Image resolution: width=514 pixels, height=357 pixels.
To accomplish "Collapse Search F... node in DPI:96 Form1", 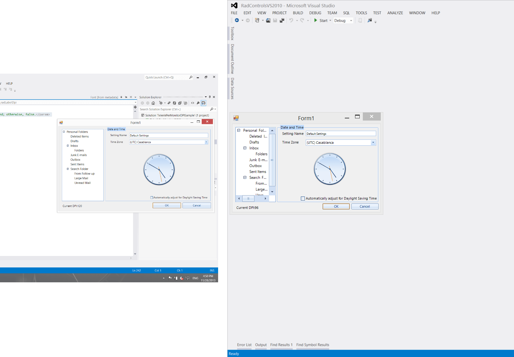I will tap(245, 178).
